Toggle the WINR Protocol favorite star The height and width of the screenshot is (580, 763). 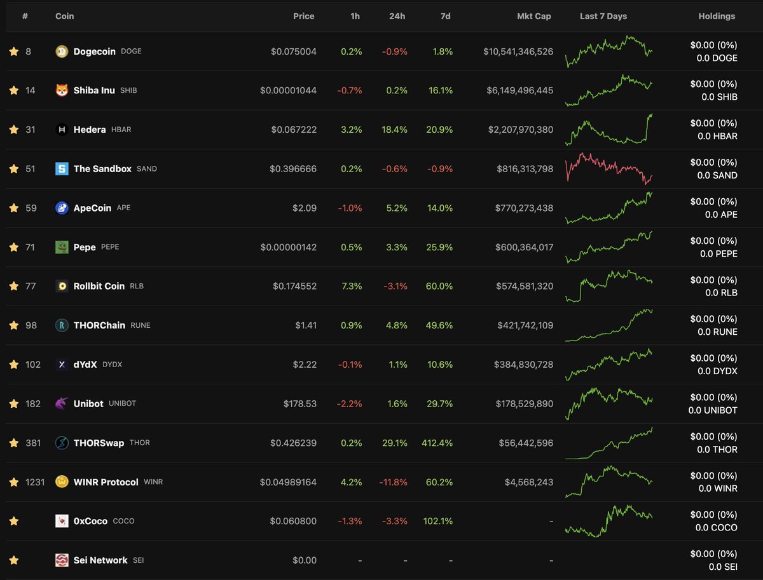[x=14, y=482]
